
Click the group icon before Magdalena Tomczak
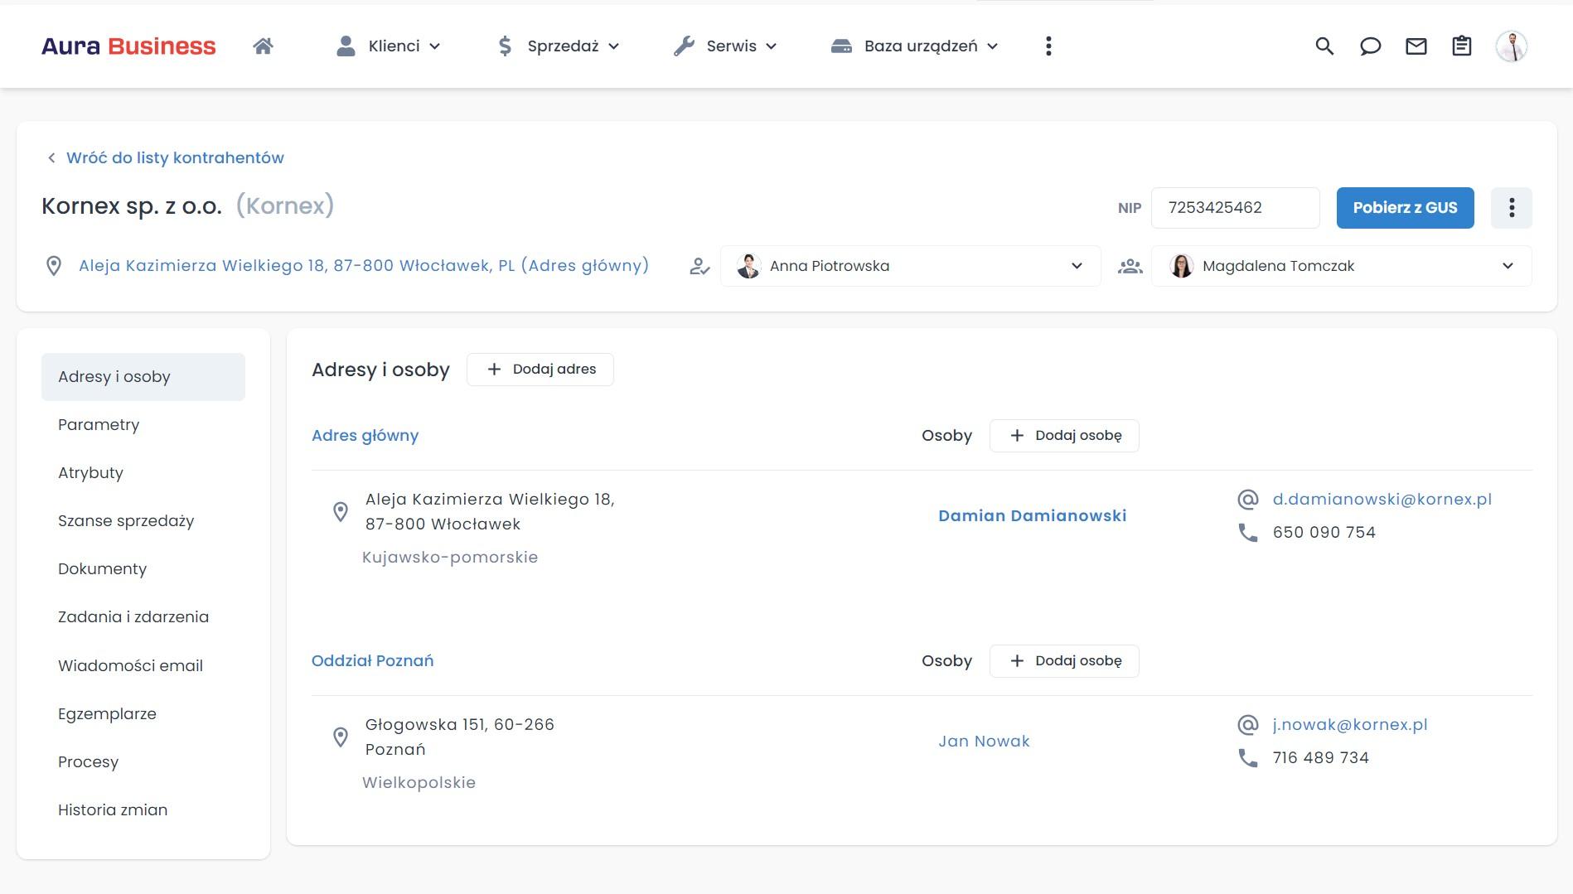coord(1130,266)
